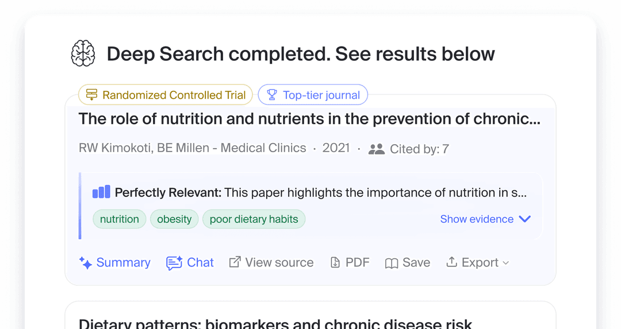Click the Randomized Controlled Trial badge icon

point(91,95)
